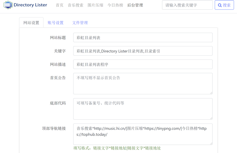The image size is (237, 153).
Task: Click the 网站标题 input field
Action: [143, 38]
